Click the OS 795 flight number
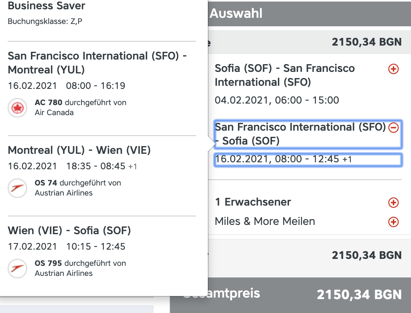Image resolution: width=411 pixels, height=313 pixels. (x=48, y=264)
